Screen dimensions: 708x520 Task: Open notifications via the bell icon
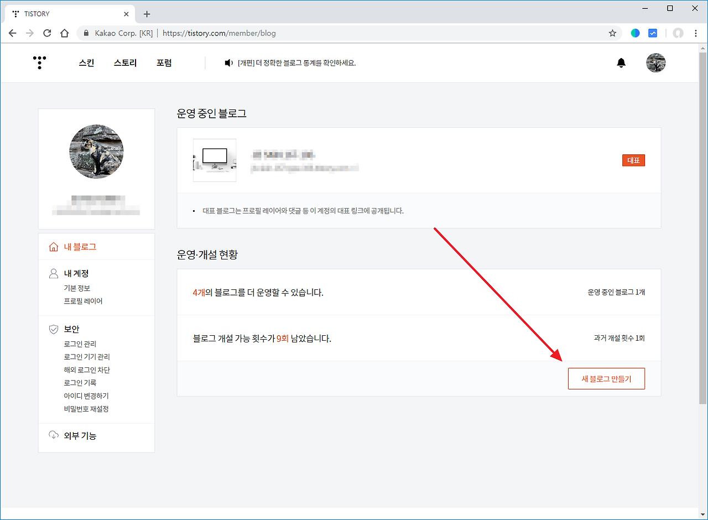click(x=621, y=63)
